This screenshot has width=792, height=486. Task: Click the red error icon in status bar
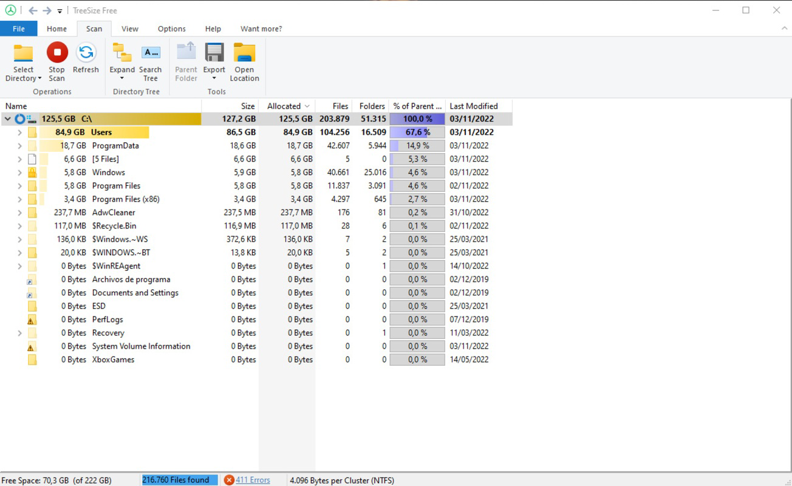[228, 480]
